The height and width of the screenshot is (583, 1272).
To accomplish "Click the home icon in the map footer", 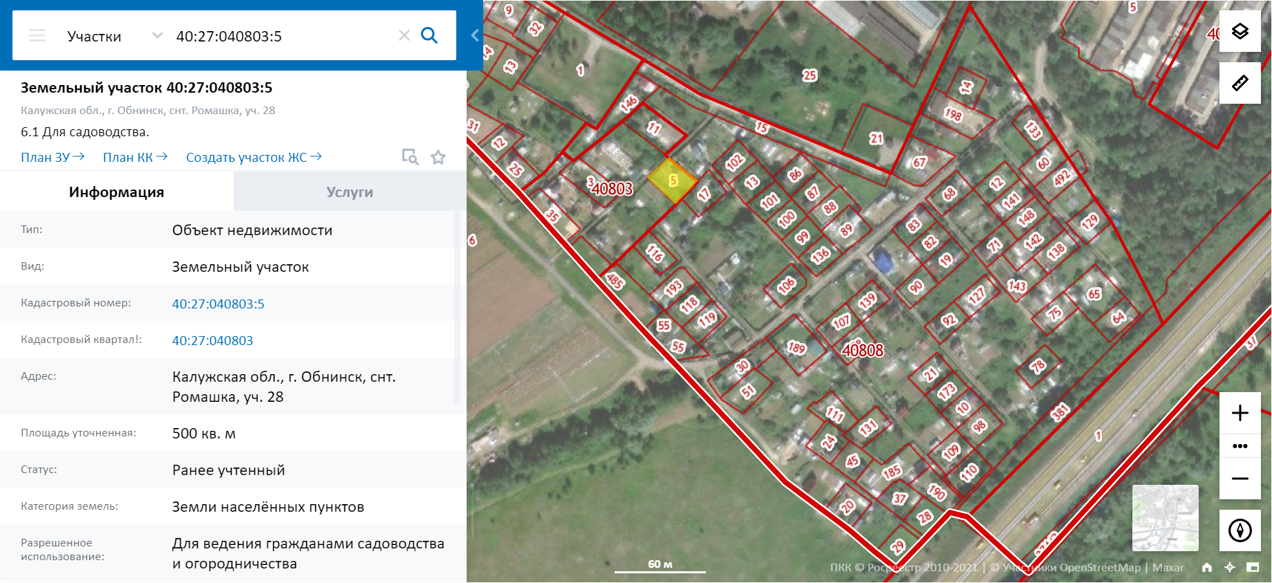I will (x=1207, y=568).
